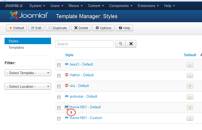The image size is (202, 130).
Task: Expand the Extensions menu
Action: [x=148, y=6]
